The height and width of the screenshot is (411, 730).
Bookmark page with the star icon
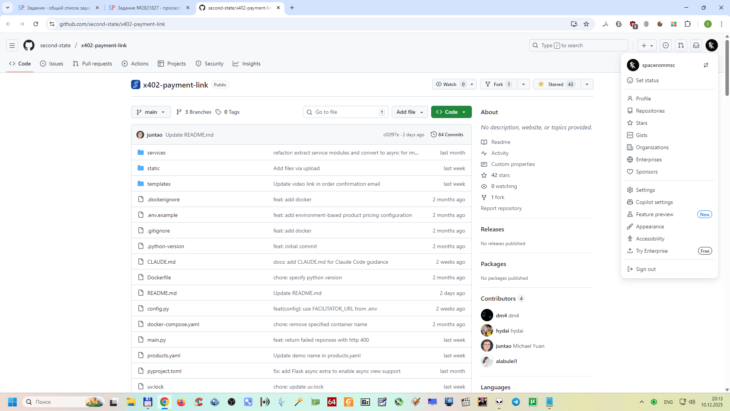point(586,24)
